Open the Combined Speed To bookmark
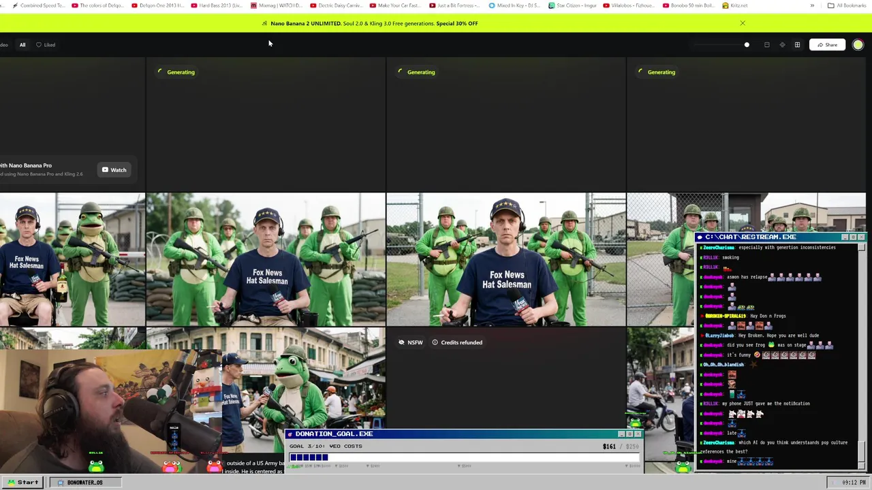 (x=38, y=5)
